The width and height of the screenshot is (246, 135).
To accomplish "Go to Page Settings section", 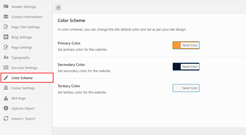I will [26, 47].
